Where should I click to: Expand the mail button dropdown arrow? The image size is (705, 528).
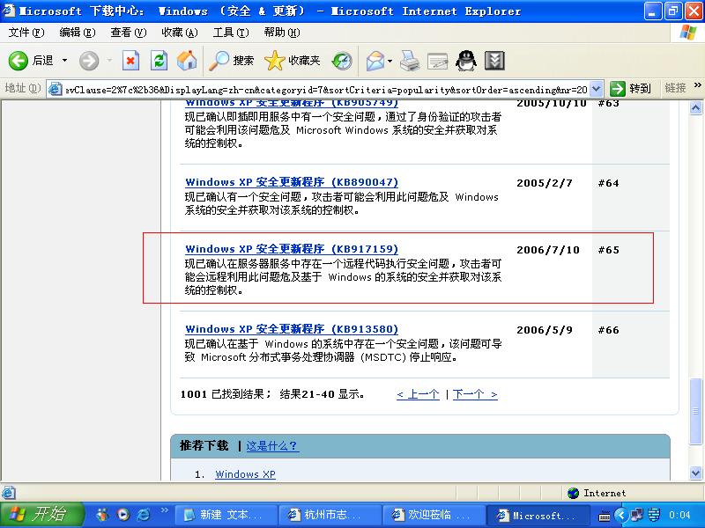tap(390, 61)
